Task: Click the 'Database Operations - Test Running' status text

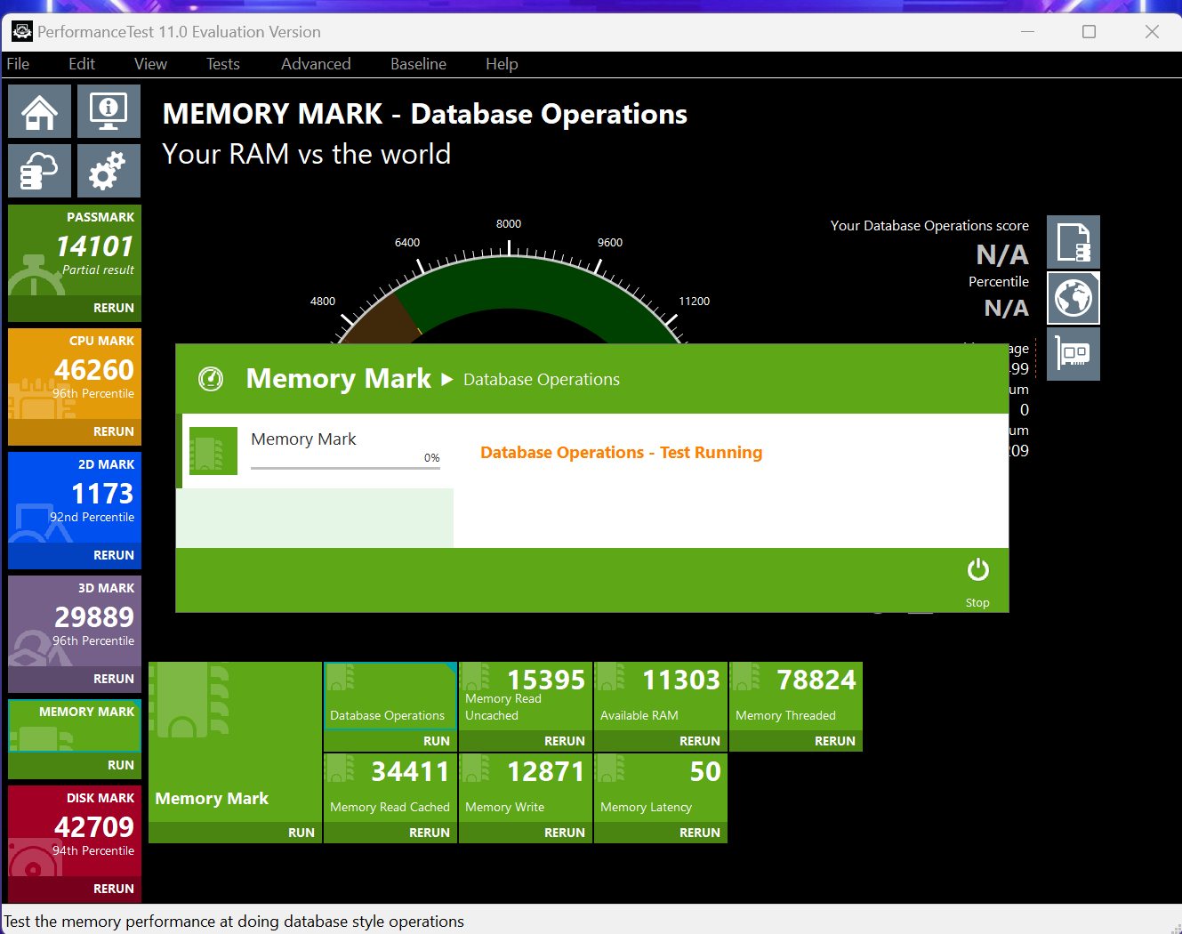Action: click(621, 453)
